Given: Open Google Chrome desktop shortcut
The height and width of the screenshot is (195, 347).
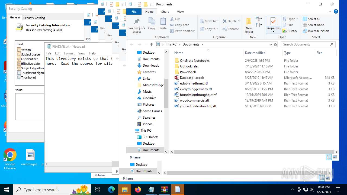Looking at the screenshot, I should coord(10,159).
